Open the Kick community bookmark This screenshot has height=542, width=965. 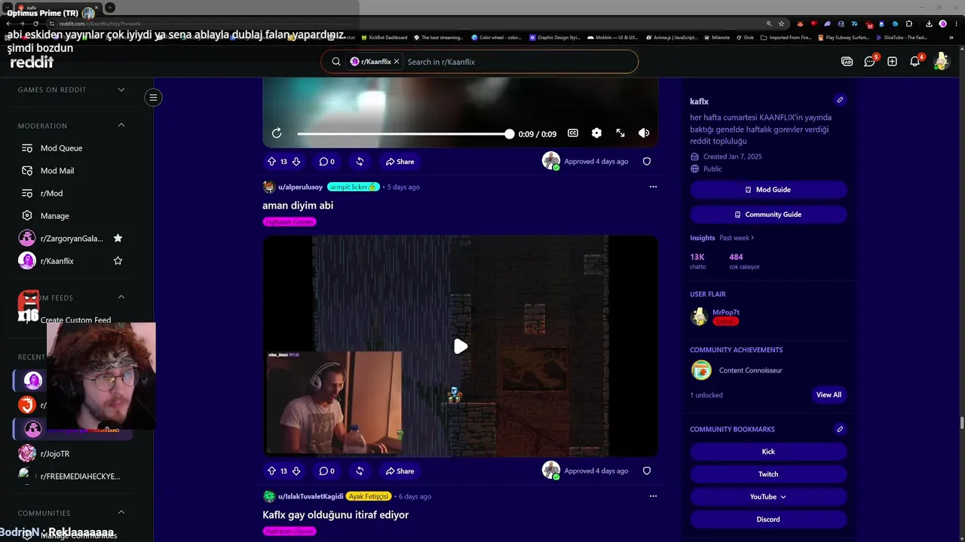click(768, 452)
